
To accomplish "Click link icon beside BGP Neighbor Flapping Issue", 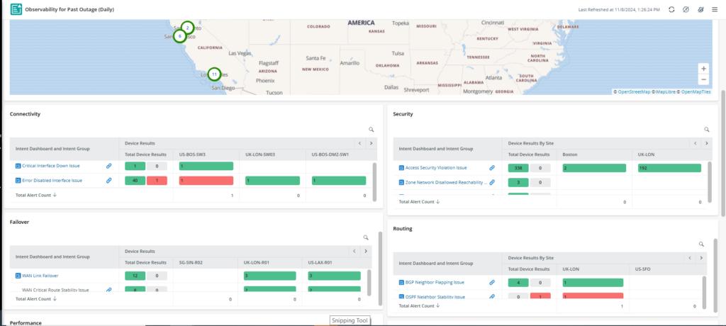I will (492, 283).
